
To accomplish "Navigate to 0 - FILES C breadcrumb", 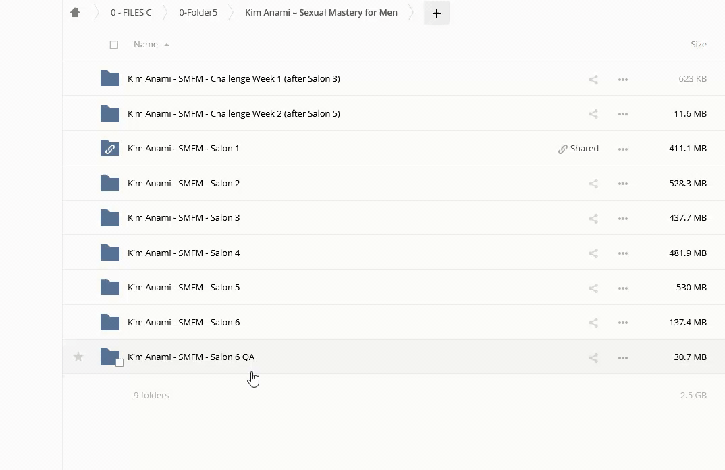I will [x=131, y=13].
